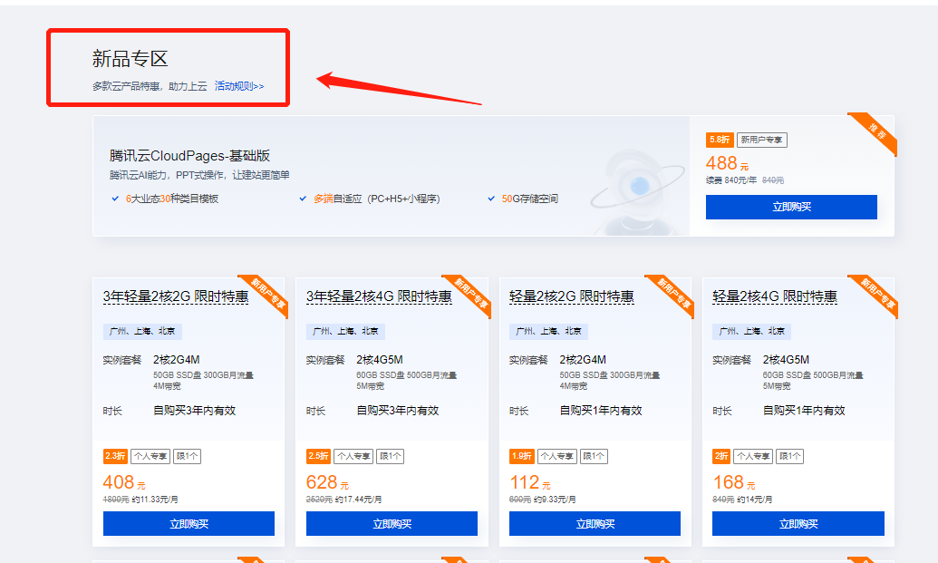Click the 168元 price
This screenshot has width=938, height=563.
pyautogui.click(x=734, y=482)
